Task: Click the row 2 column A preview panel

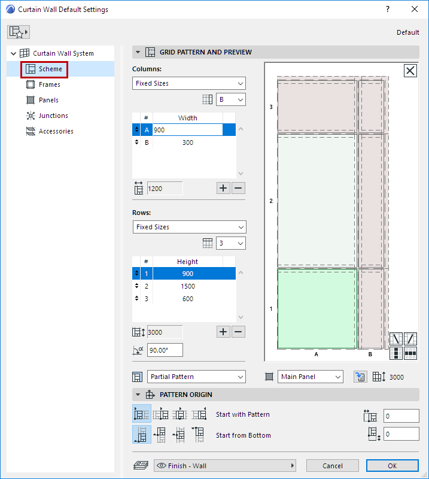Action: tap(317, 201)
